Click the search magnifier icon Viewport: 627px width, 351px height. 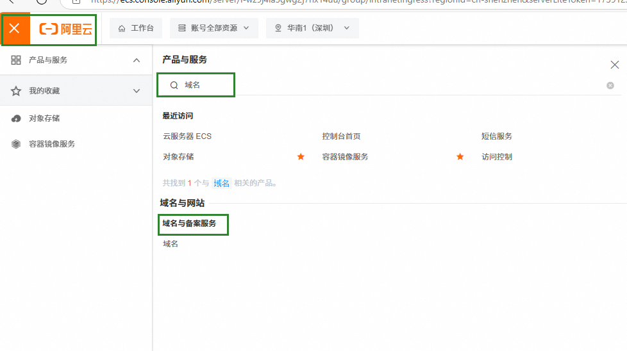coord(174,85)
